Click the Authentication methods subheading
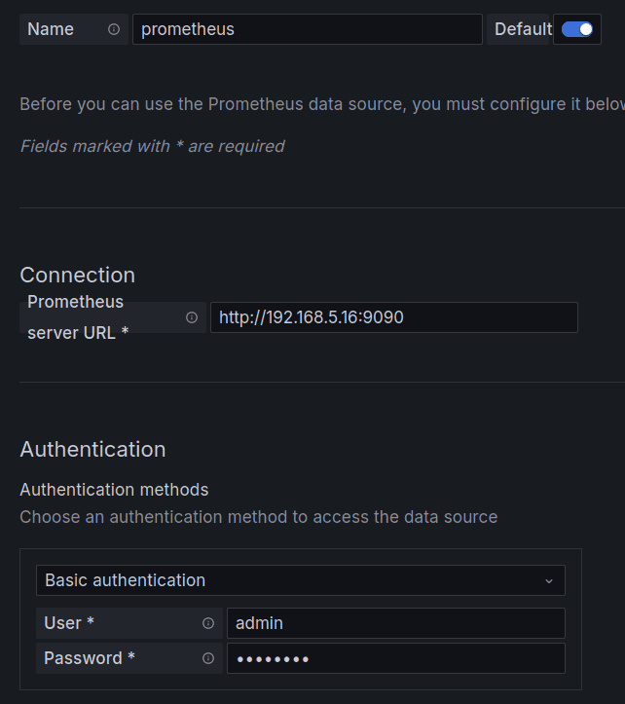Screen dimensions: 625x704 pos(114,489)
